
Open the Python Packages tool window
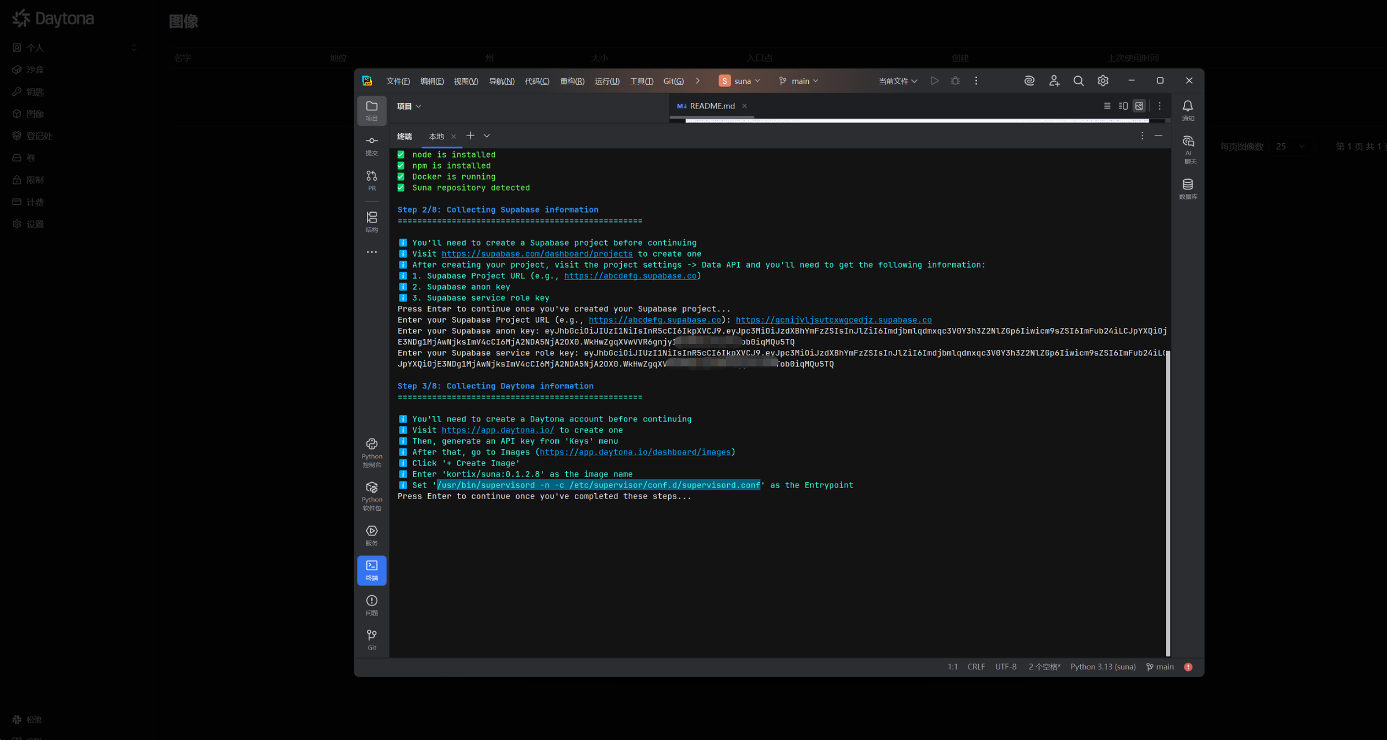(x=371, y=496)
